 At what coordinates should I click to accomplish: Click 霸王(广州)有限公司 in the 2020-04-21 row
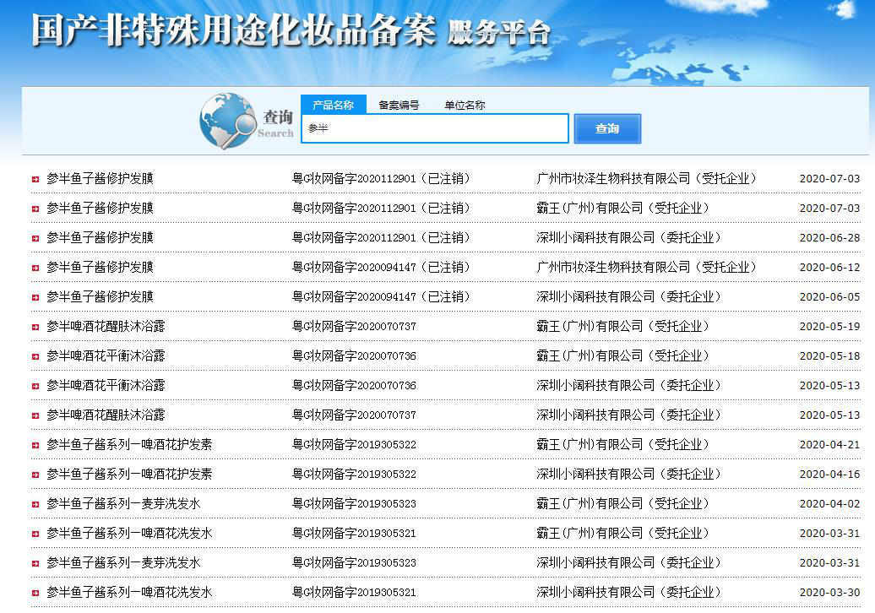(x=590, y=444)
